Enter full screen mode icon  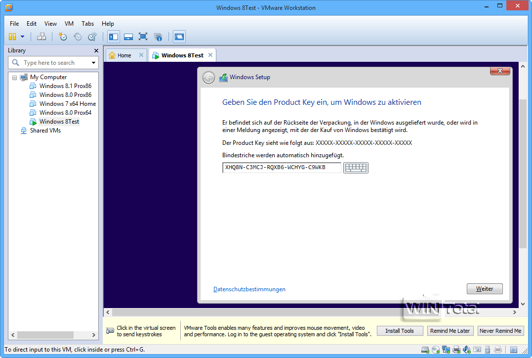pyautogui.click(x=143, y=37)
